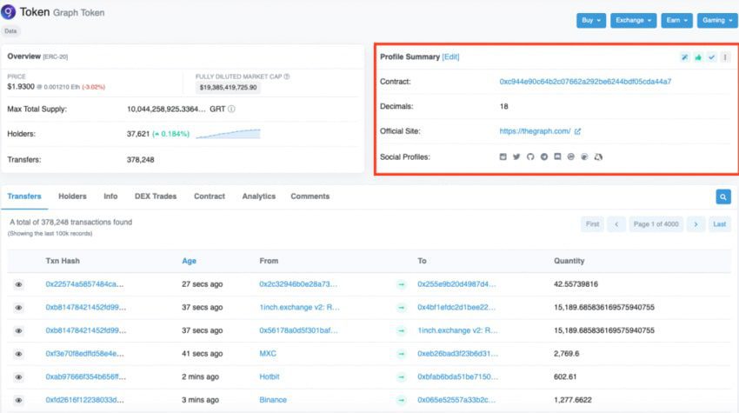Open the Contract tab

(x=210, y=197)
